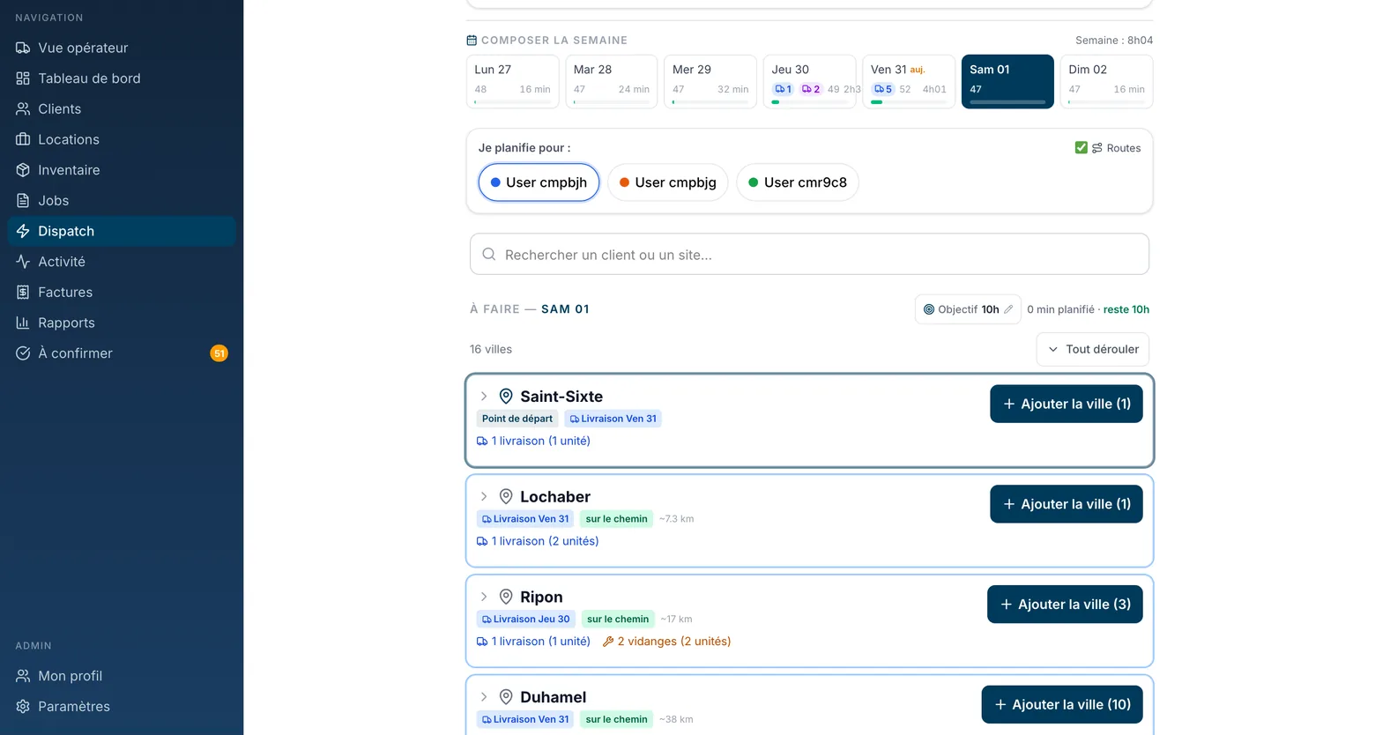Open Vue opérateur from the sidebar
The image size is (1375, 735).
[122, 48]
